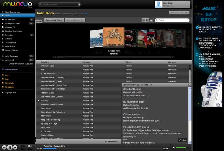Click Agregar lista plus icon

click(3, 93)
